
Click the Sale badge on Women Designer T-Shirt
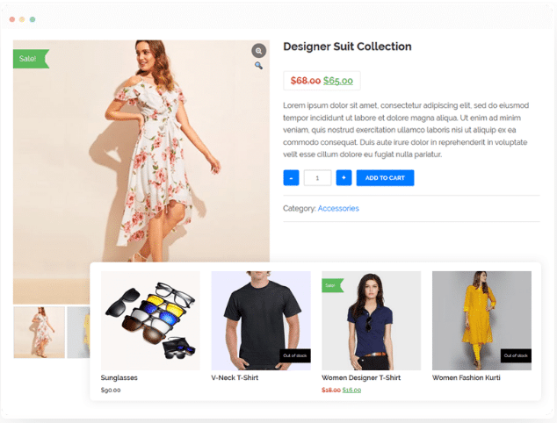[331, 285]
